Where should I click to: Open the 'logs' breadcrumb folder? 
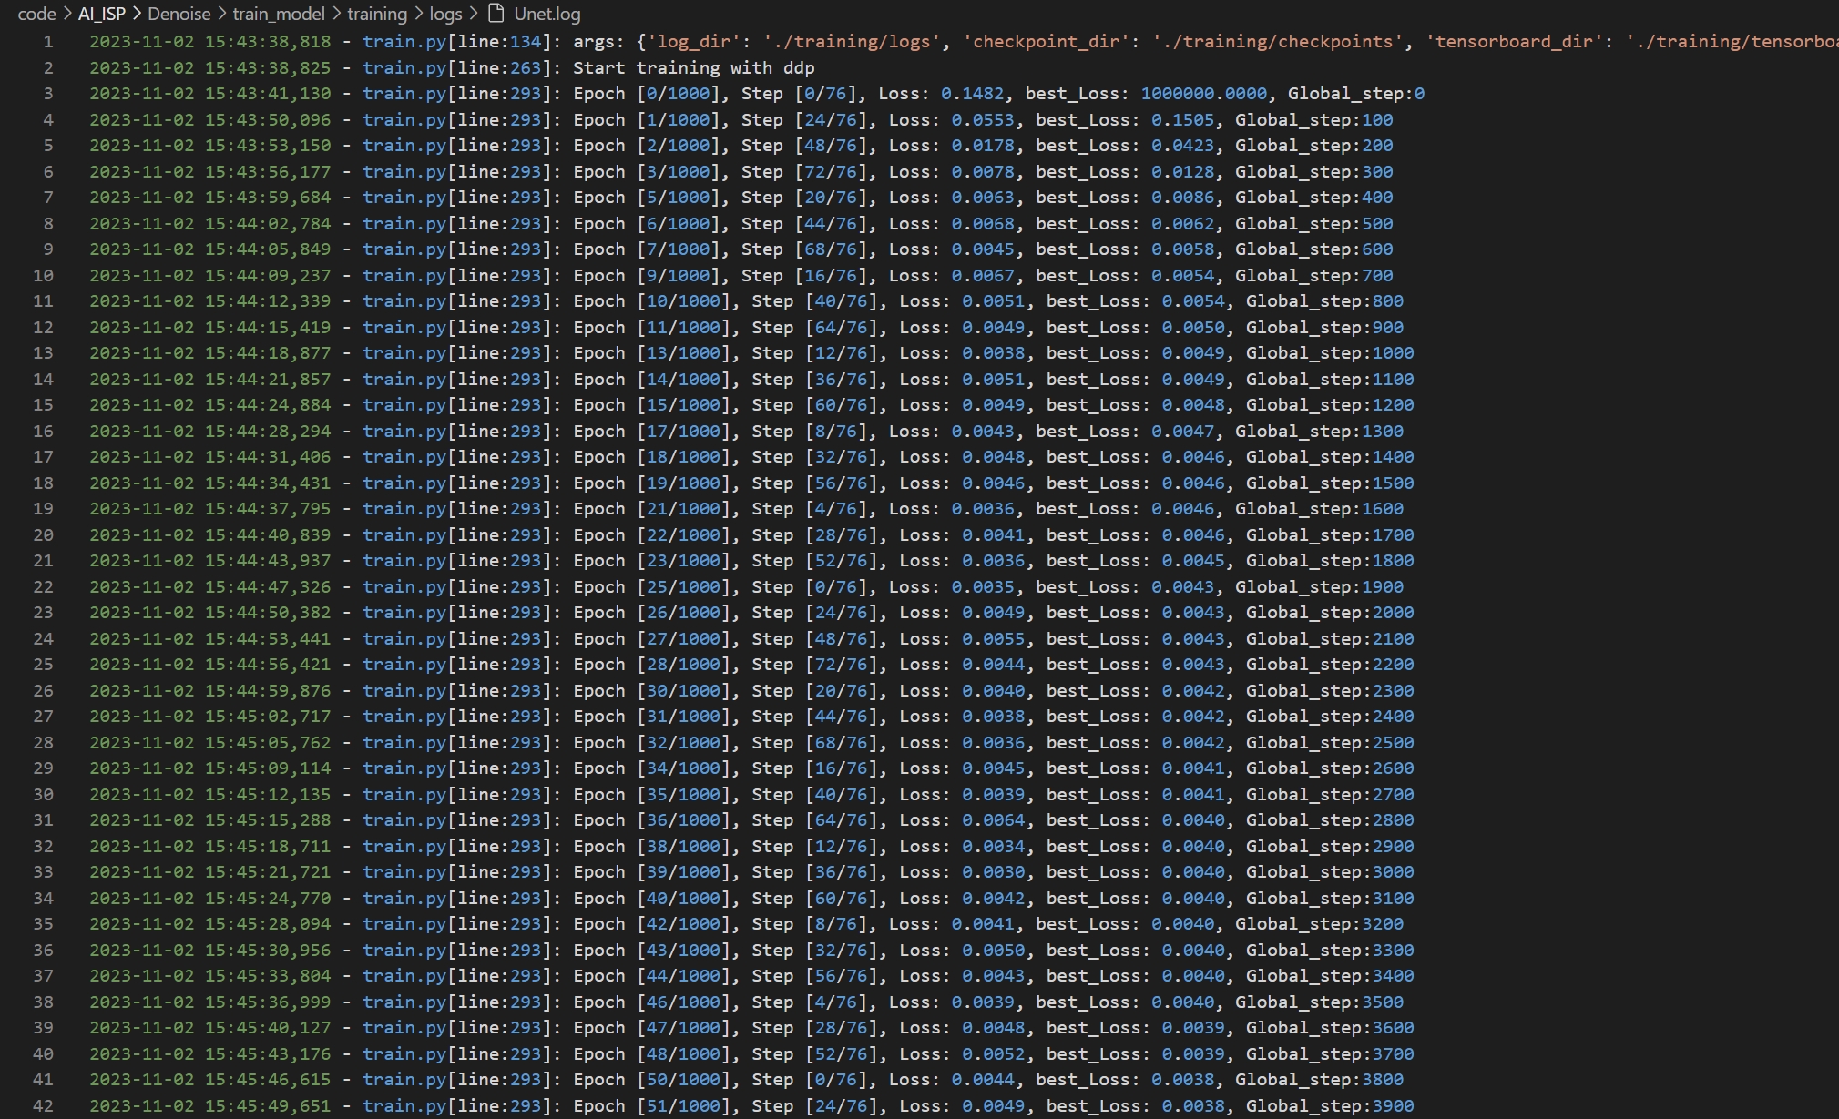click(x=445, y=14)
